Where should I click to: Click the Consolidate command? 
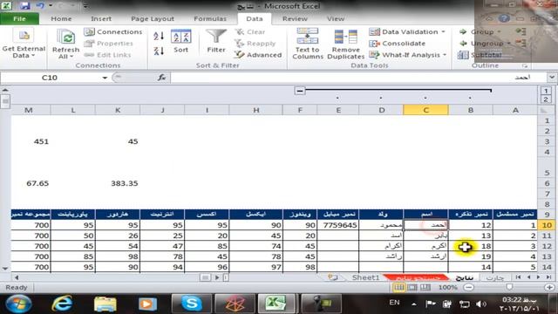point(398,44)
